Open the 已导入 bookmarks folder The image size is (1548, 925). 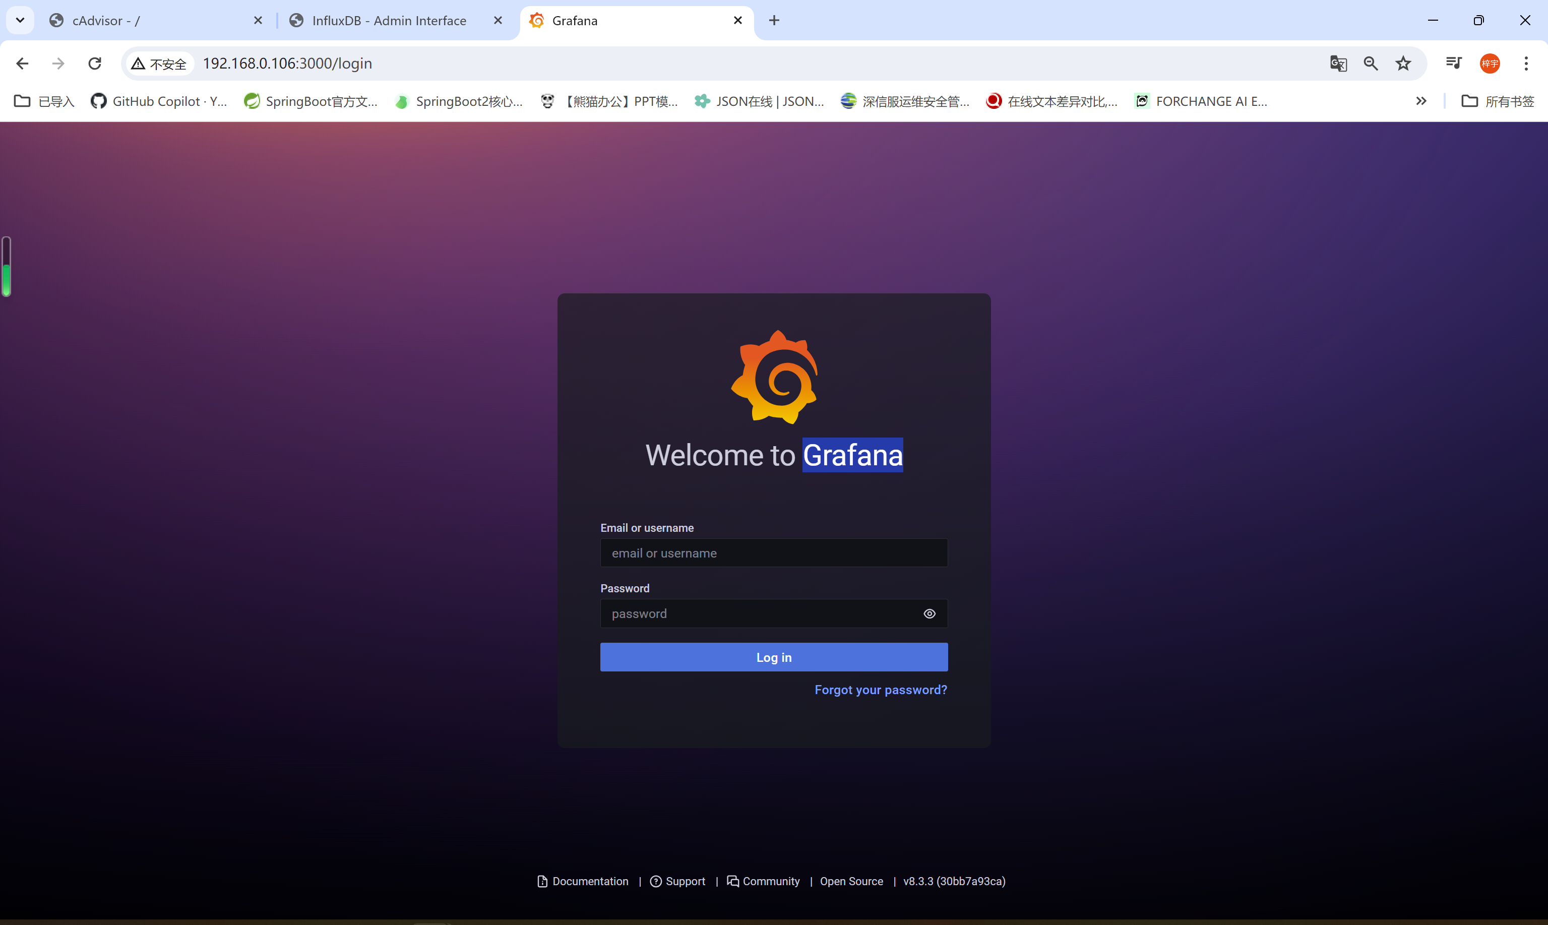click(x=44, y=101)
